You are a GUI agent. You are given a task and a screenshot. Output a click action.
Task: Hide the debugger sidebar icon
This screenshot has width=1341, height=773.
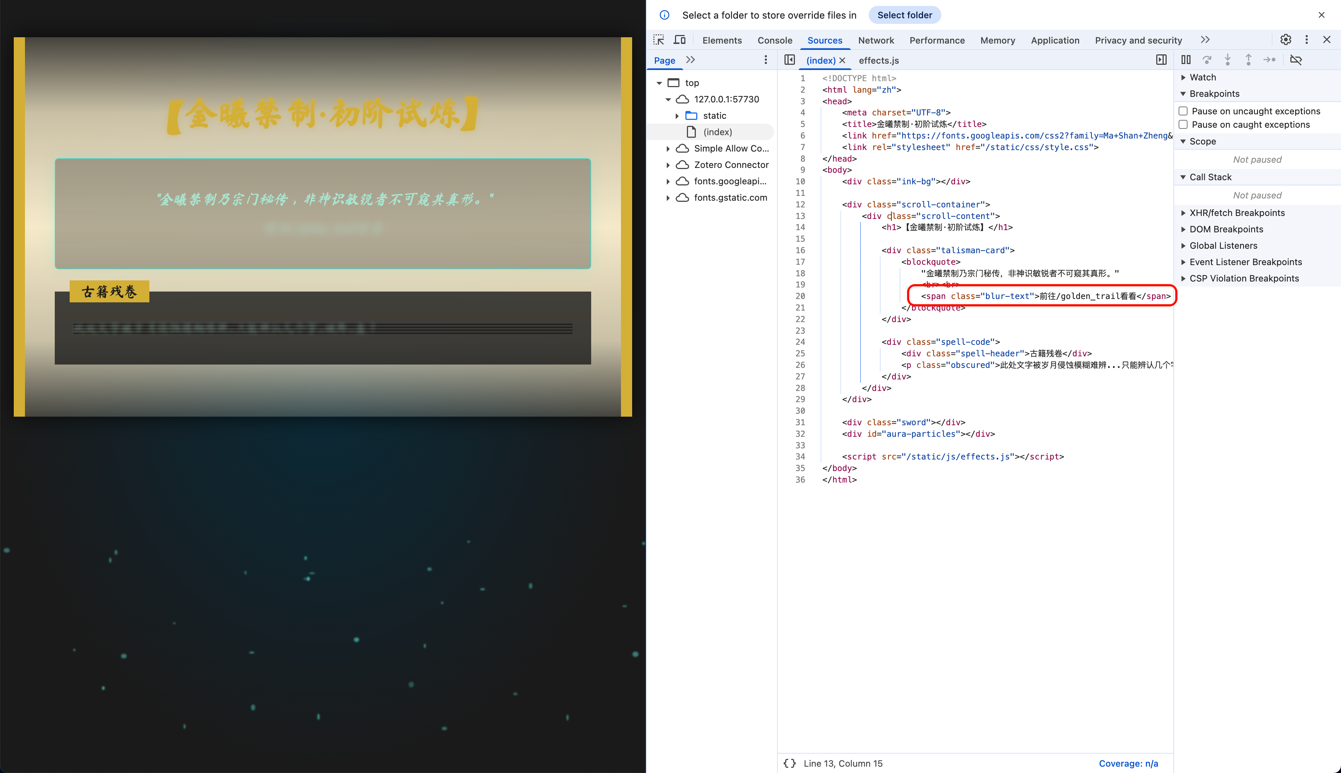pyautogui.click(x=1161, y=60)
